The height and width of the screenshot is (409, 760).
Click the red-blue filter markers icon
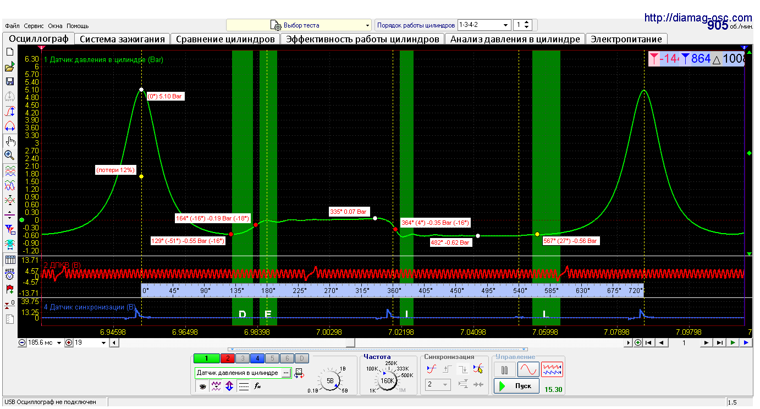point(9,229)
